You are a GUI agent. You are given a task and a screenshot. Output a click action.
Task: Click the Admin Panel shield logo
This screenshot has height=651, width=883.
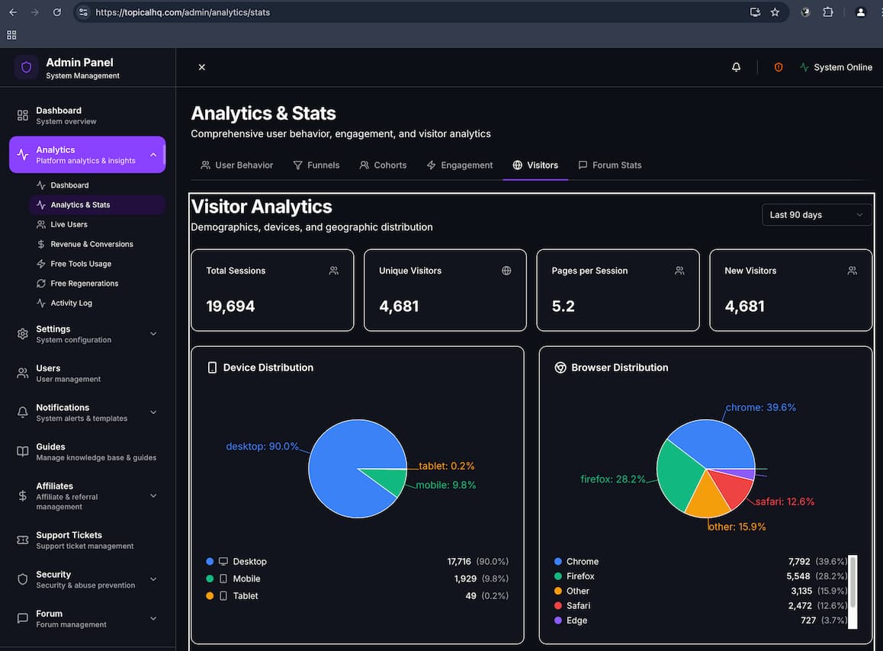(x=26, y=68)
